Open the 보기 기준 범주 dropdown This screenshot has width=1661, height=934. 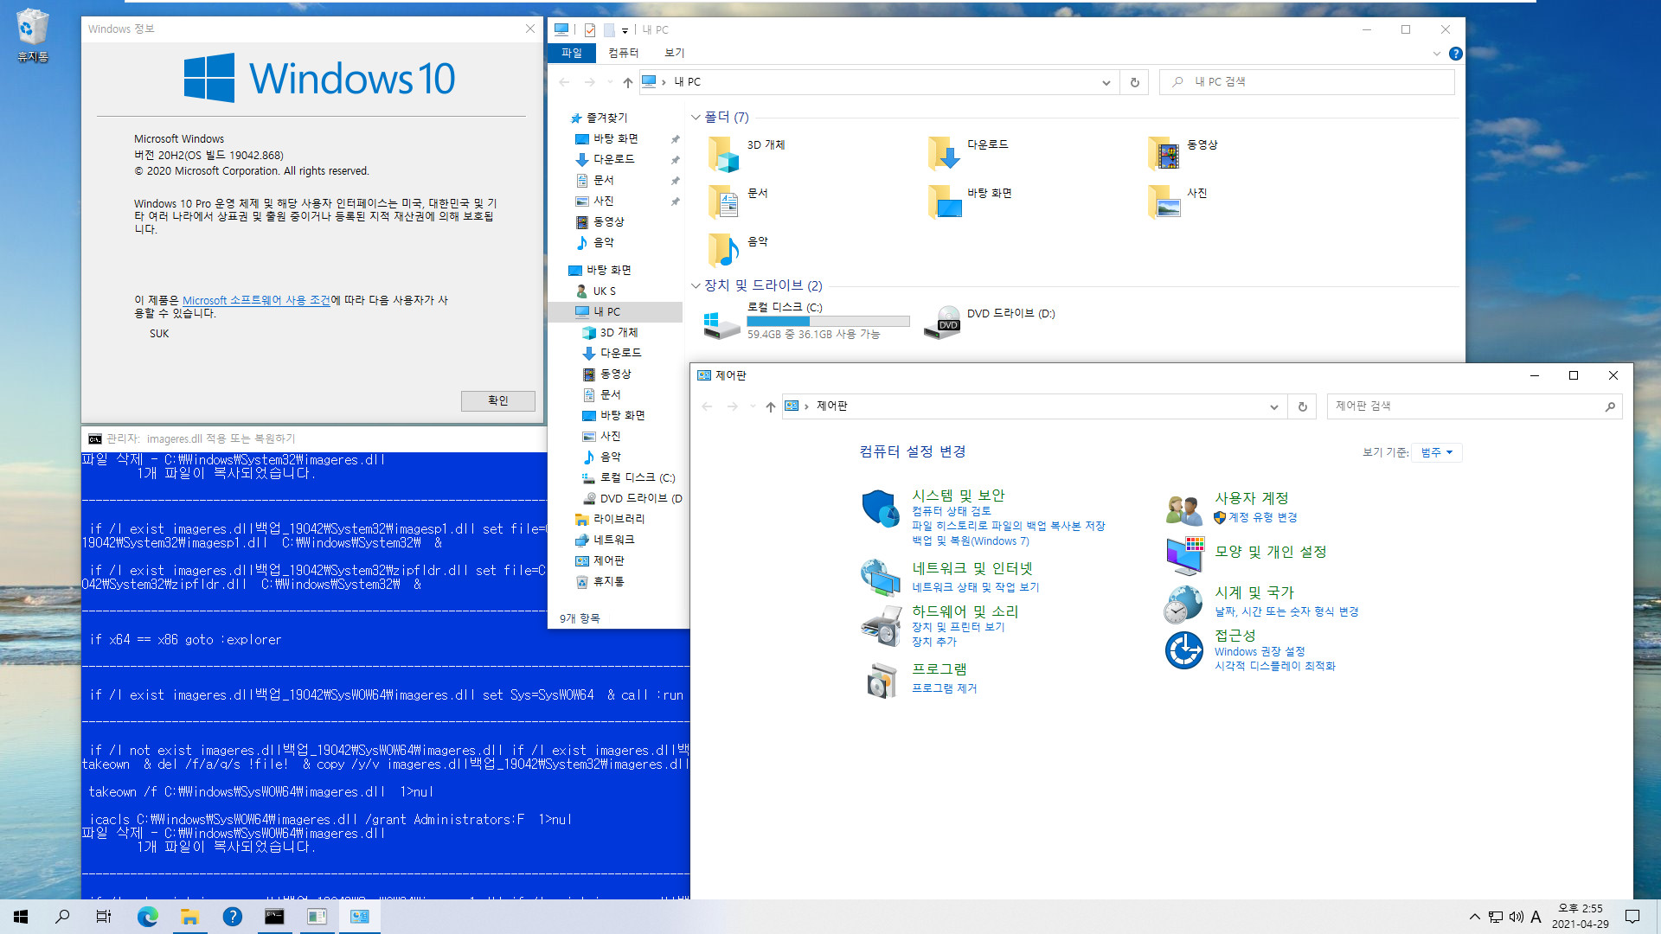click(1436, 452)
